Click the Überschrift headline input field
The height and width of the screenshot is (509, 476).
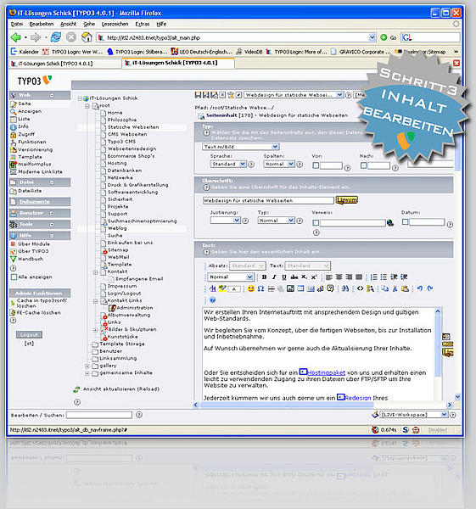(268, 200)
